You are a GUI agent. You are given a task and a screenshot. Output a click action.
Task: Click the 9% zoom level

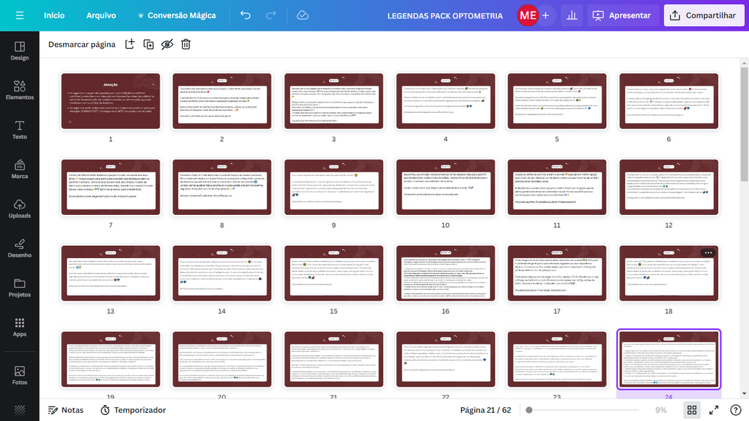point(661,410)
